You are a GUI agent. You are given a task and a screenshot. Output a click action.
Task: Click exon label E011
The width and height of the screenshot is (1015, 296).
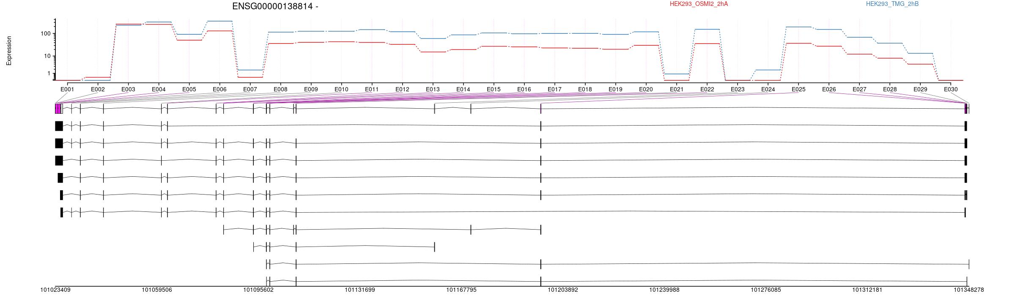372,89
